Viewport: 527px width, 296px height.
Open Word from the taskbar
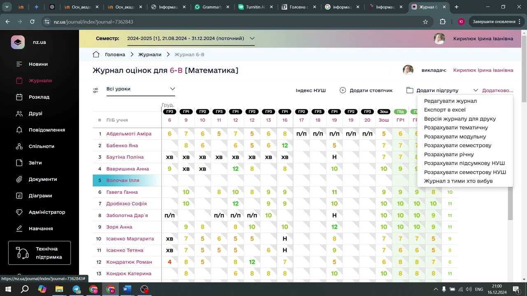pyautogui.click(x=127, y=289)
